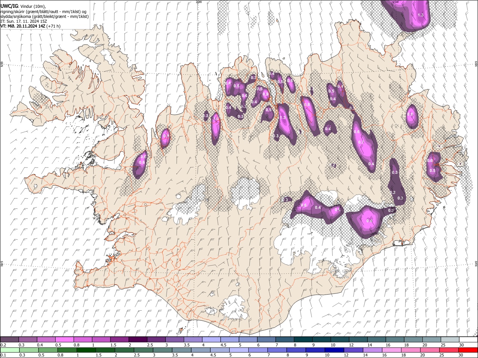
Task: Click the '15W' longitude label at top
Action: point(396,2)
